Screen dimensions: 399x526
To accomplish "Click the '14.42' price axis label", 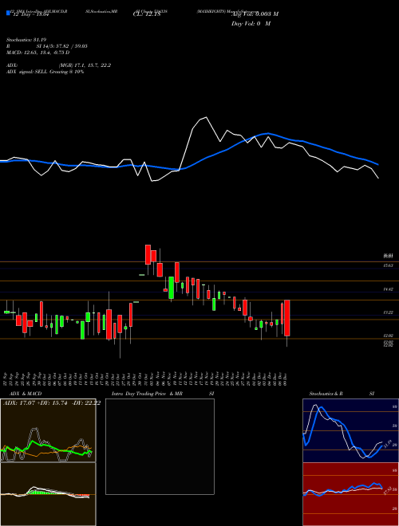I will point(389,289).
